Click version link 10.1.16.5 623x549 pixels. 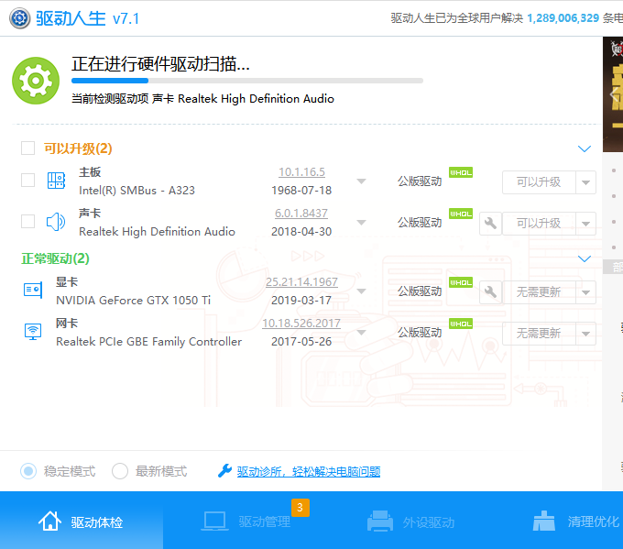point(301,172)
